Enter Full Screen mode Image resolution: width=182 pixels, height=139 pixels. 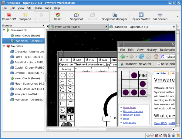[x=160, y=17]
